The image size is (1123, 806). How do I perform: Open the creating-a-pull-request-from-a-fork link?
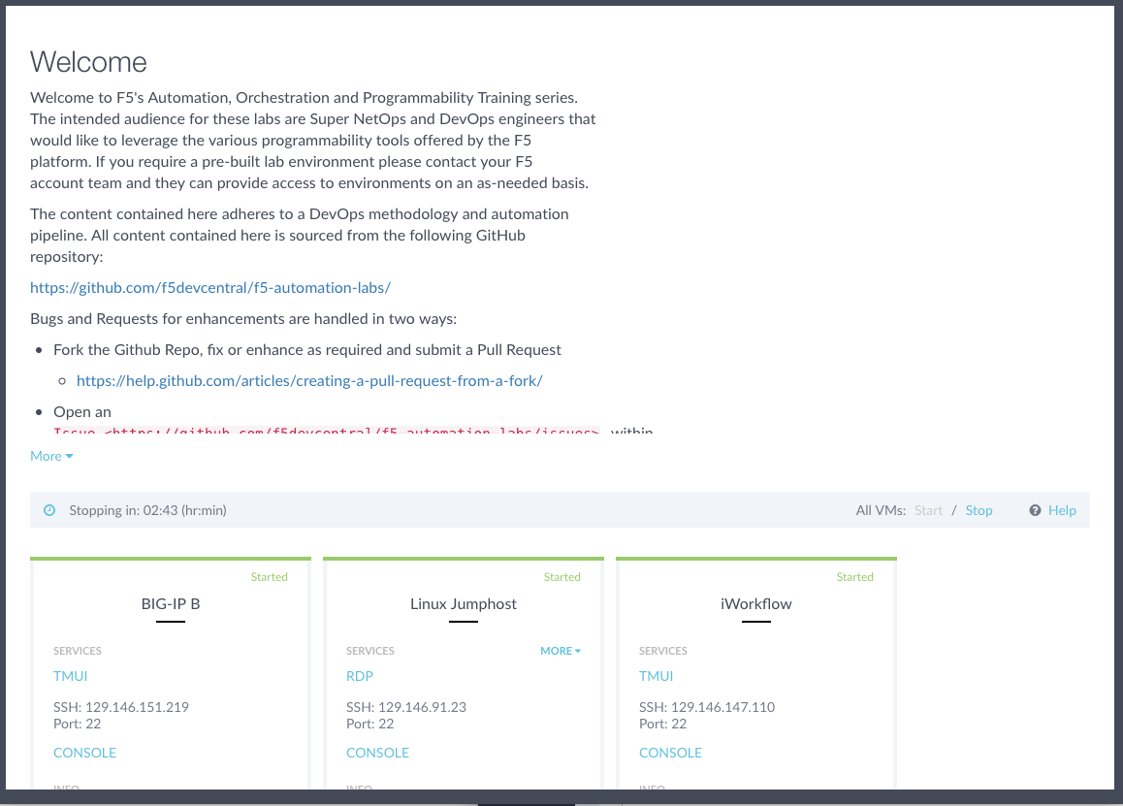(309, 380)
